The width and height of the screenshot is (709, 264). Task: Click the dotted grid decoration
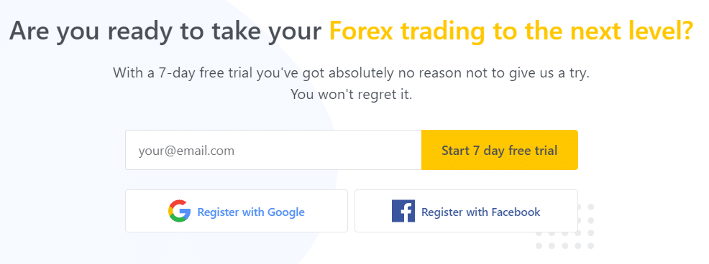564,227
